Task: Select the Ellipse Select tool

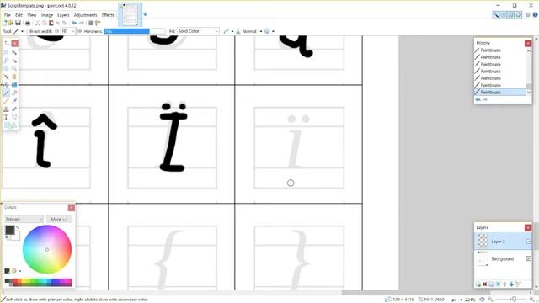Action: point(6,68)
